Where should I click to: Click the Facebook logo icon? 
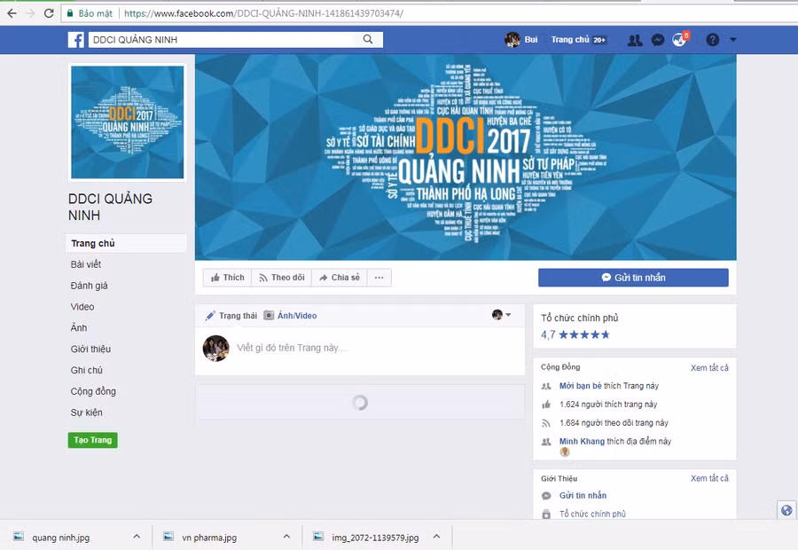pyautogui.click(x=75, y=39)
